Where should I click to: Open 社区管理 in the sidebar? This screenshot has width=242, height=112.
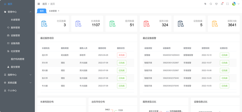[15, 51]
